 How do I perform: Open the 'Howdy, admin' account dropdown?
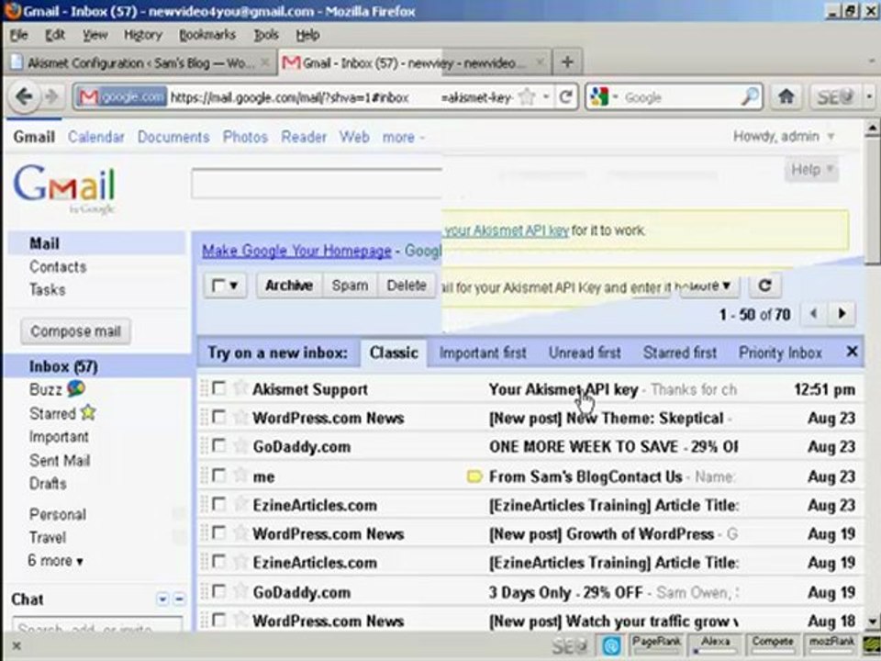783,137
